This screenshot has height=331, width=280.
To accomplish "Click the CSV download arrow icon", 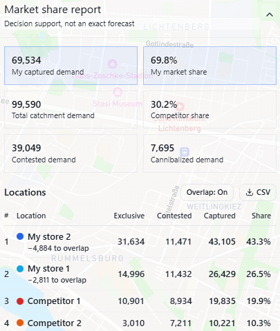I will 250,192.
